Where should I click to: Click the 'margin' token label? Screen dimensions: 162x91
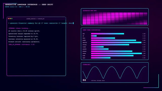(84, 51)
